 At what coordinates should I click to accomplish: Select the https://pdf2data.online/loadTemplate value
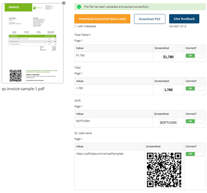tap(100, 154)
